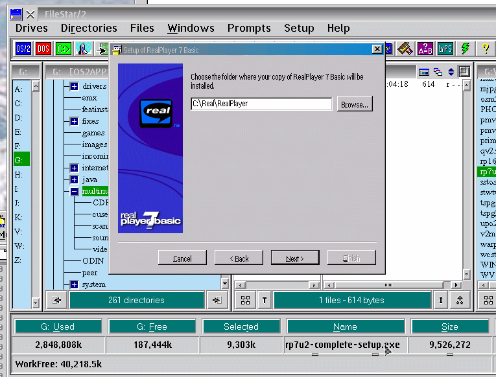Expand the fixes folder node
The width and height of the screenshot is (496, 377).
click(x=74, y=121)
